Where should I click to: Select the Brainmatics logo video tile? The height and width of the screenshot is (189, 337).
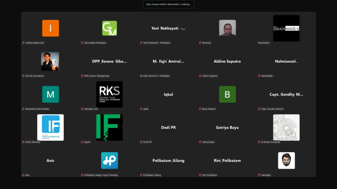[286, 28]
